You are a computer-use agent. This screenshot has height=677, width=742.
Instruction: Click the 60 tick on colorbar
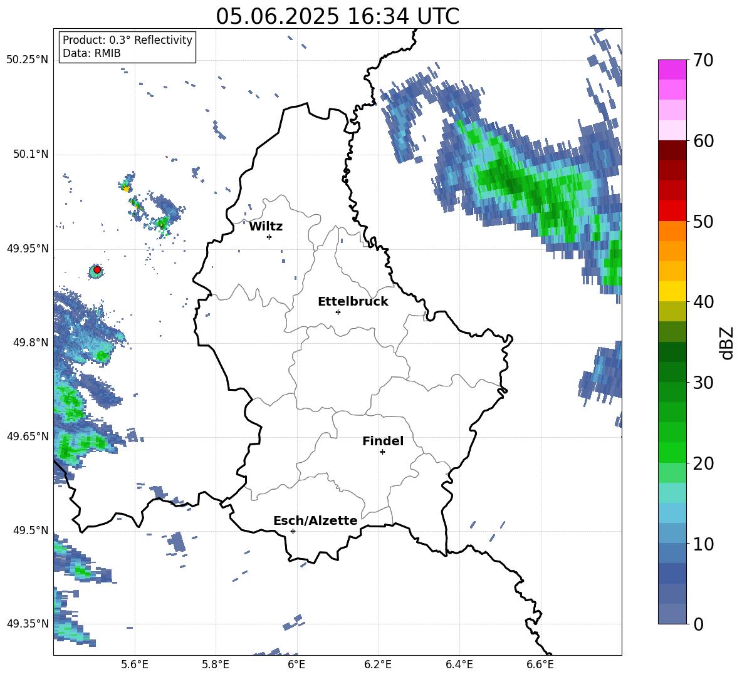click(703, 141)
